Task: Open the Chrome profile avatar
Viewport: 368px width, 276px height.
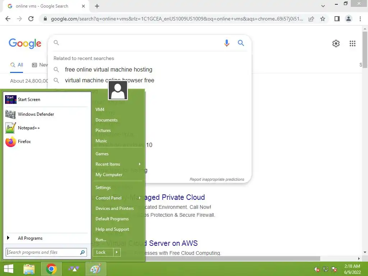Action: 349,19
